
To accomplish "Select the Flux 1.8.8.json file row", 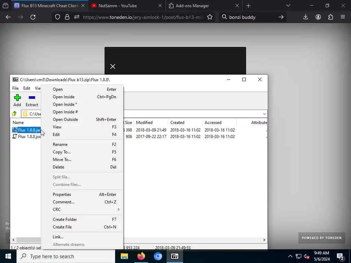I will point(26,137).
